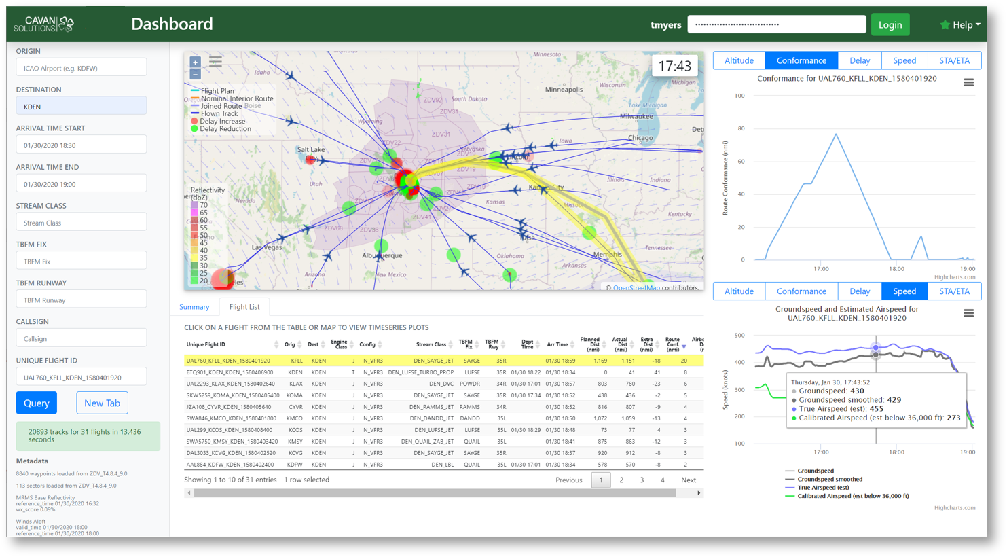This screenshot has width=1007, height=557.
Task: Zoom out on the map with minus button
Action: pos(195,74)
